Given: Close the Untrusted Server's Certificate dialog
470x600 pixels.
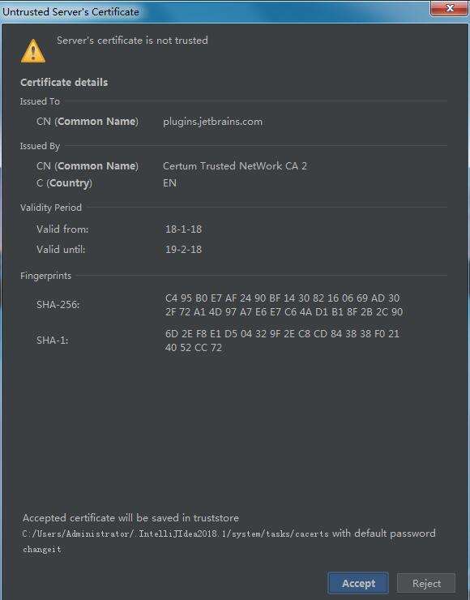Looking at the screenshot, I should click(x=450, y=8).
